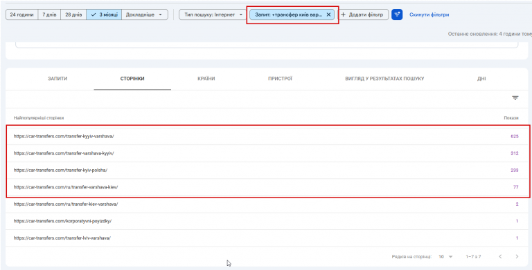Click Найпопулярніші сторінки column header
The image size is (532, 270).
(39, 118)
